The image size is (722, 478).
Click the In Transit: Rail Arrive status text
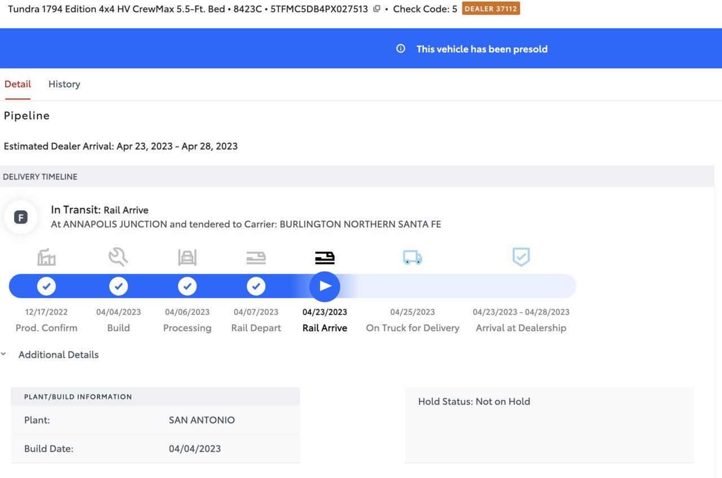(x=100, y=210)
